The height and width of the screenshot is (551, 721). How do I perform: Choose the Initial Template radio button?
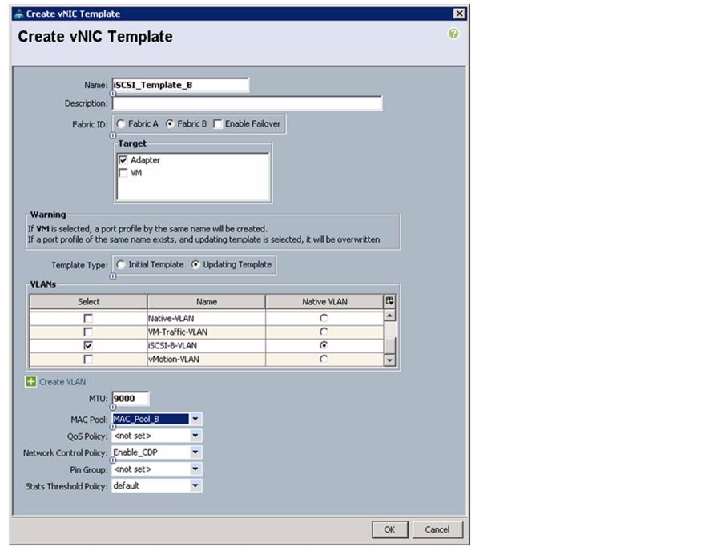[x=121, y=265]
